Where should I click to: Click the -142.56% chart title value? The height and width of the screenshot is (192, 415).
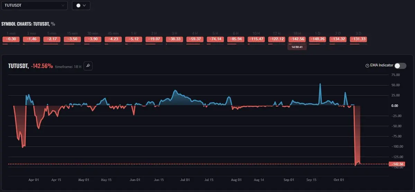coord(42,66)
